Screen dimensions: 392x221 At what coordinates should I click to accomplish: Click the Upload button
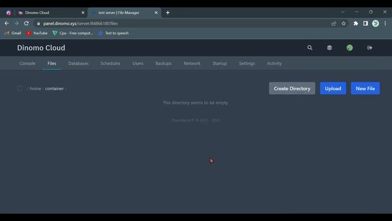click(333, 88)
